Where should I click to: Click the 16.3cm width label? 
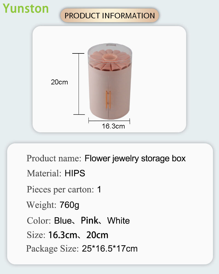coord(113,126)
